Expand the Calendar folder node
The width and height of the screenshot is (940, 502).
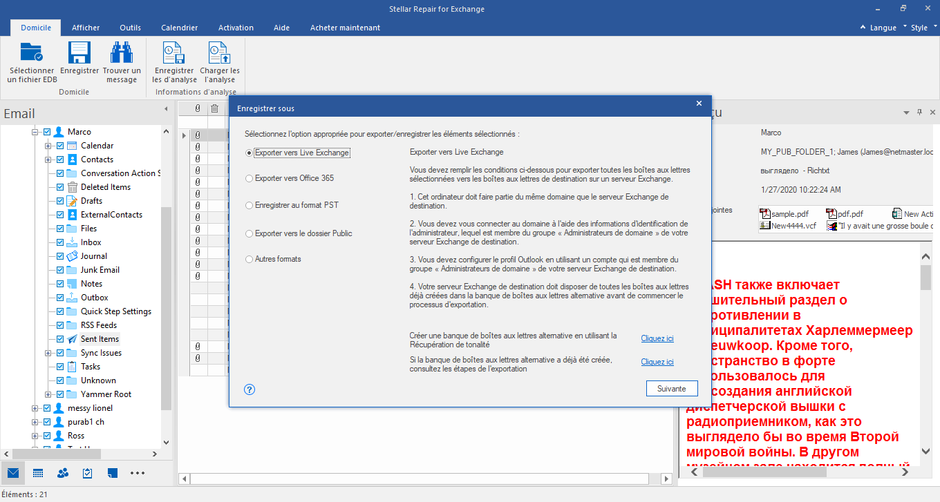click(x=48, y=146)
